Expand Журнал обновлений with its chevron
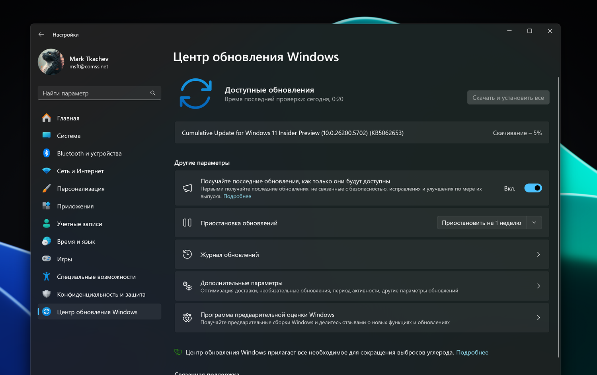This screenshot has height=375, width=597. [x=538, y=255]
